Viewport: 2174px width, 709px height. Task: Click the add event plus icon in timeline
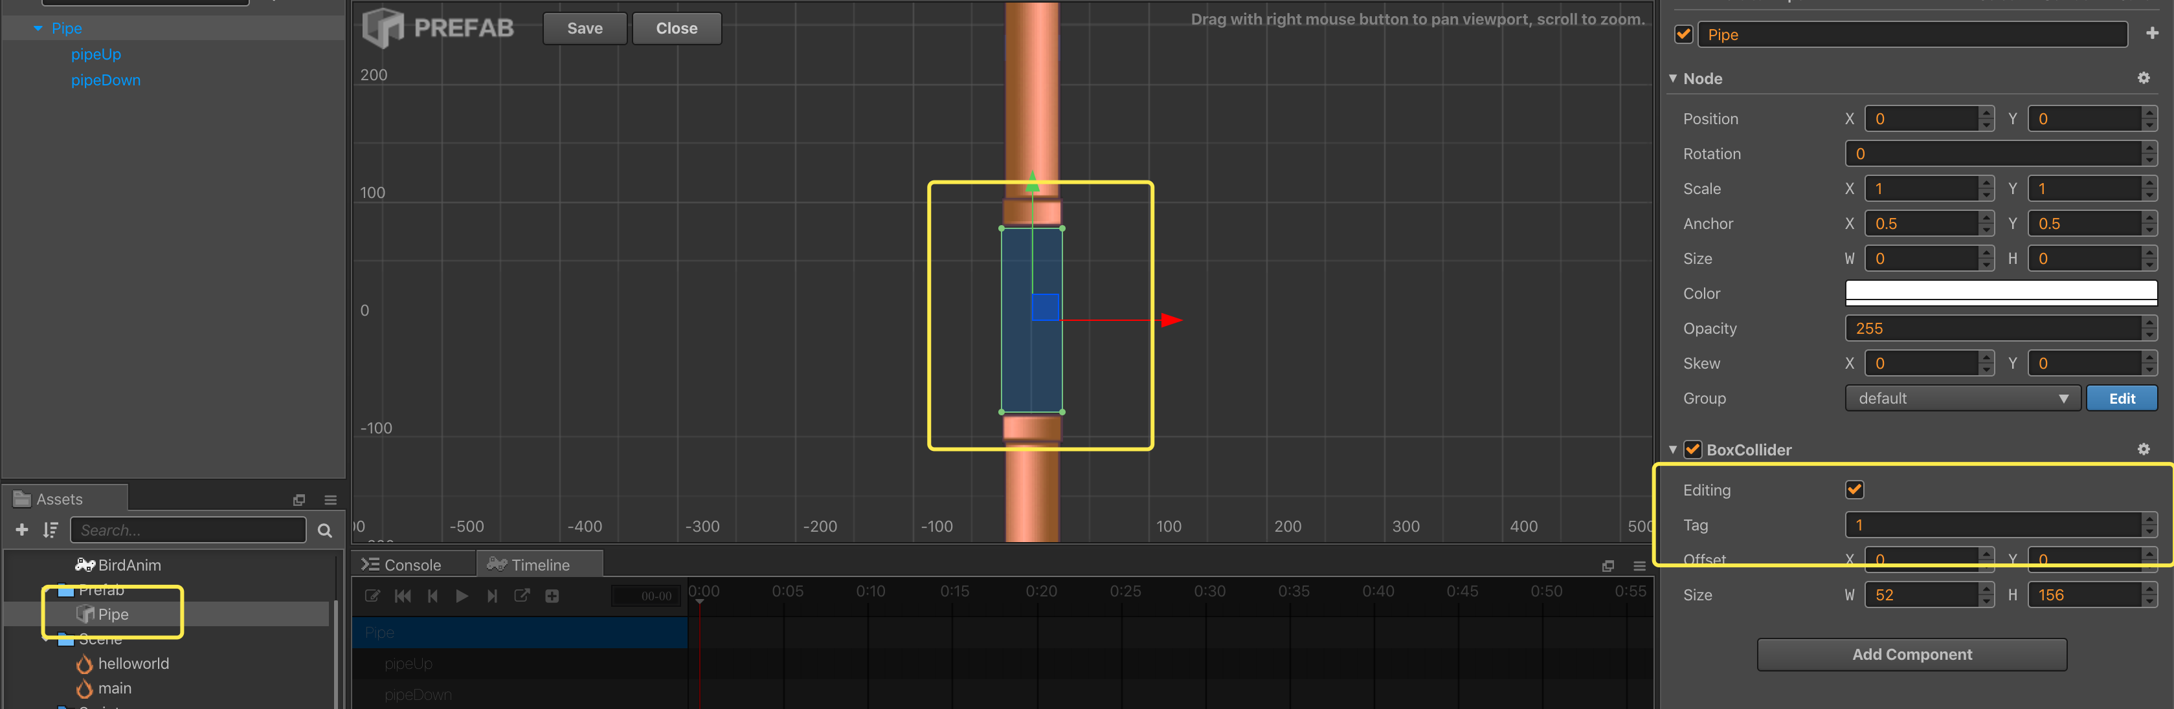[x=552, y=596]
